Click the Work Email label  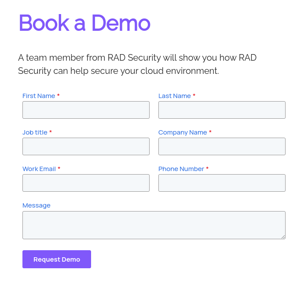point(39,169)
